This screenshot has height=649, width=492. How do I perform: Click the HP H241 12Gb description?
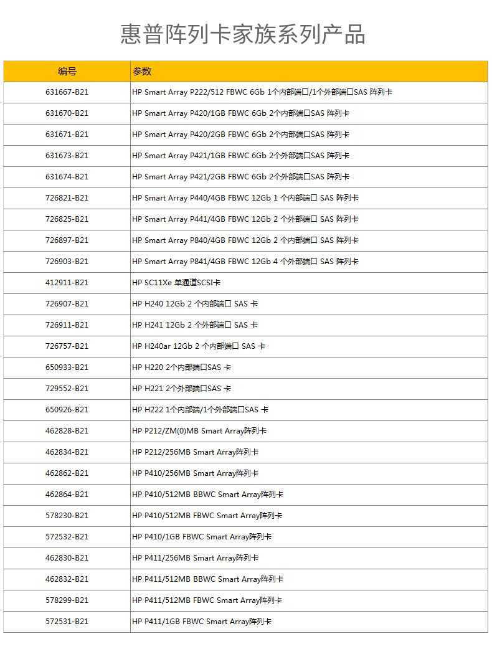click(x=194, y=325)
